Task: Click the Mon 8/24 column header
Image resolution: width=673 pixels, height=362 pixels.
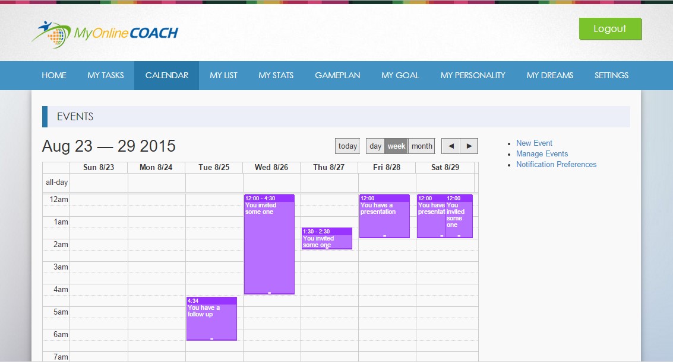Action: click(x=156, y=168)
